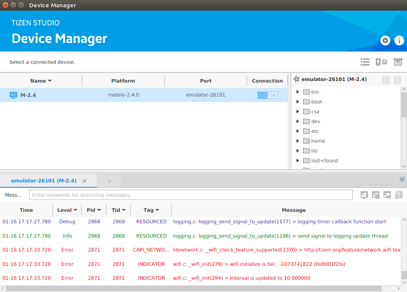Click the log message search field

[191, 195]
